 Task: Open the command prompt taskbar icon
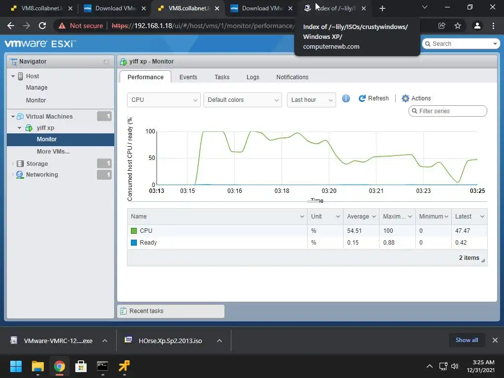point(102,366)
